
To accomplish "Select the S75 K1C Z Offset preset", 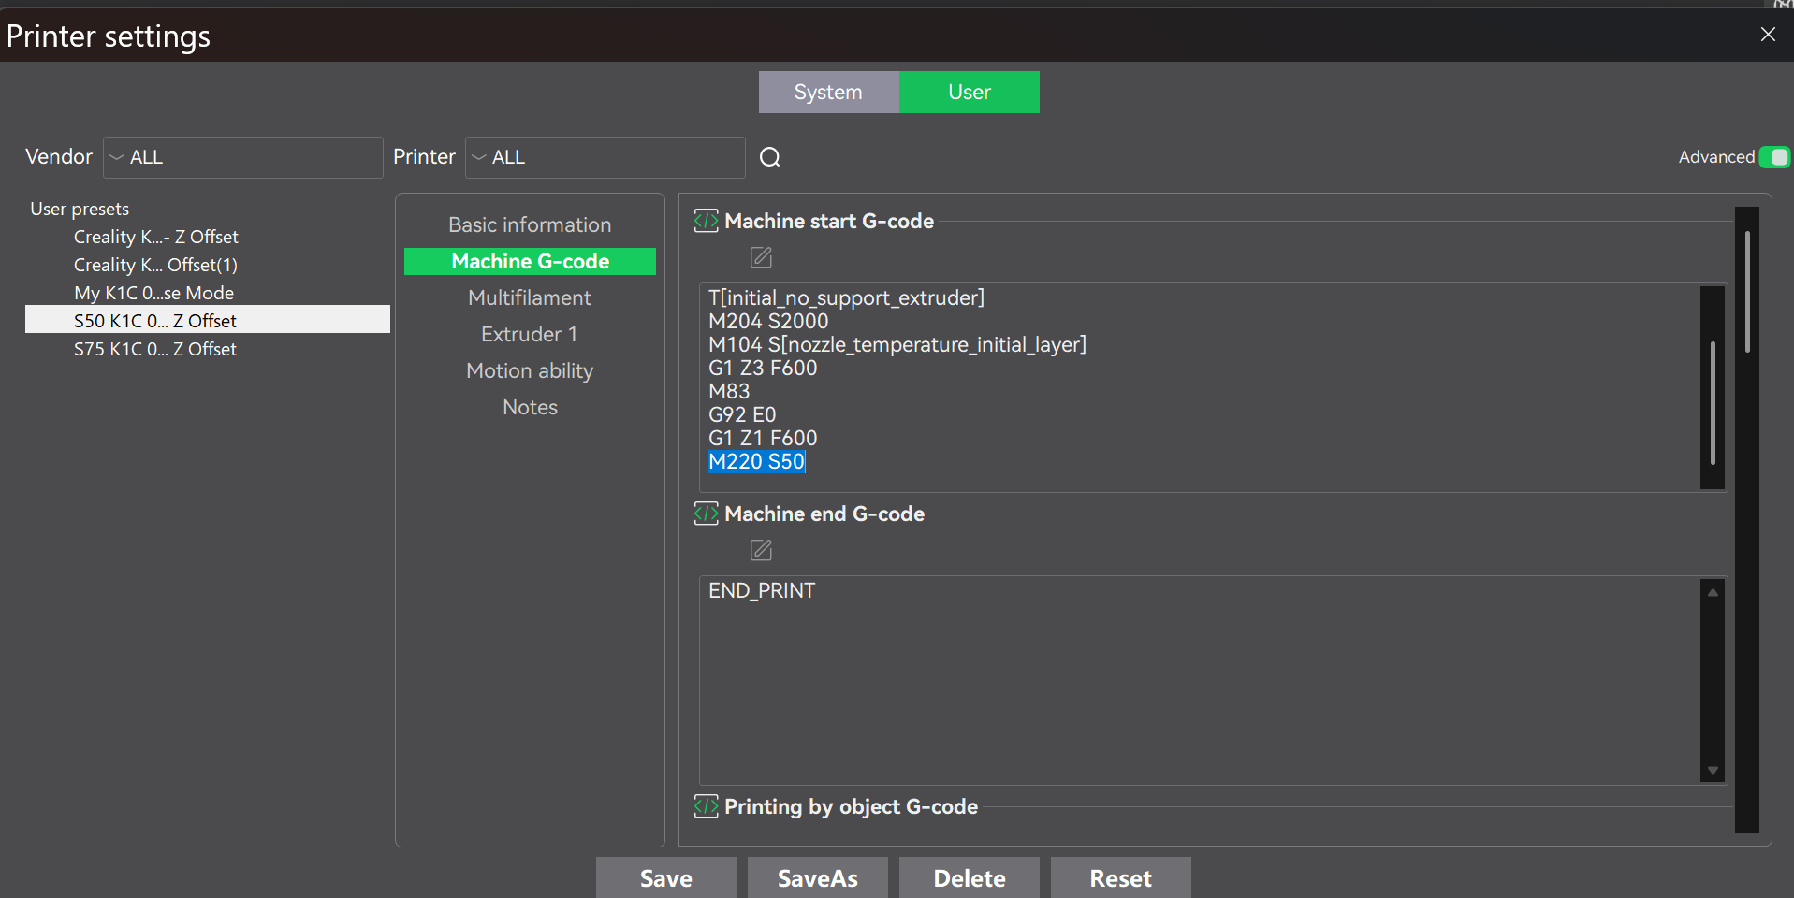I will tap(155, 349).
